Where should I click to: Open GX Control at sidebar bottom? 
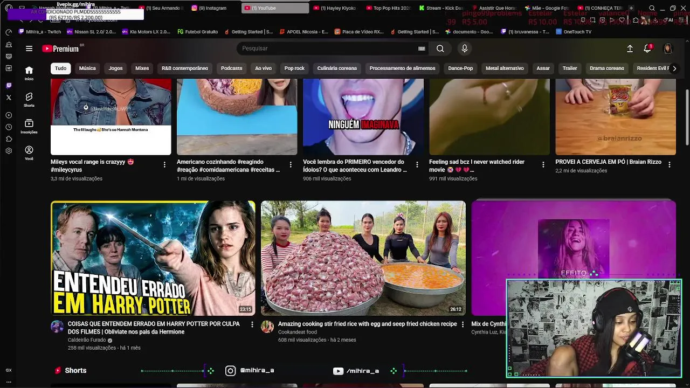coord(9,370)
